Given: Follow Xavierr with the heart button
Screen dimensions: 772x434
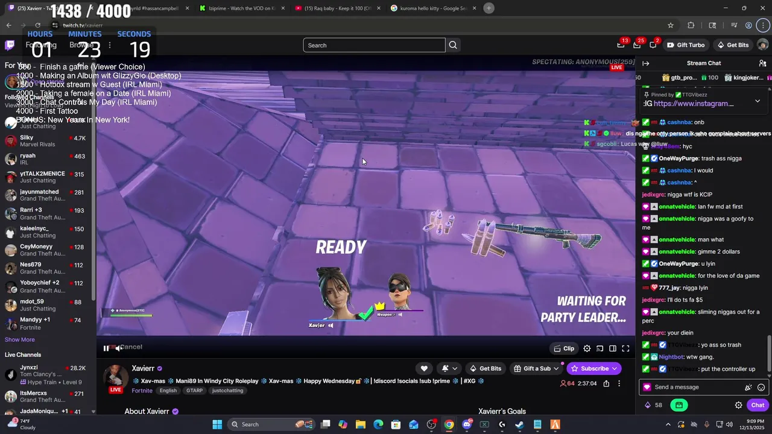Looking at the screenshot, I should 424,368.
